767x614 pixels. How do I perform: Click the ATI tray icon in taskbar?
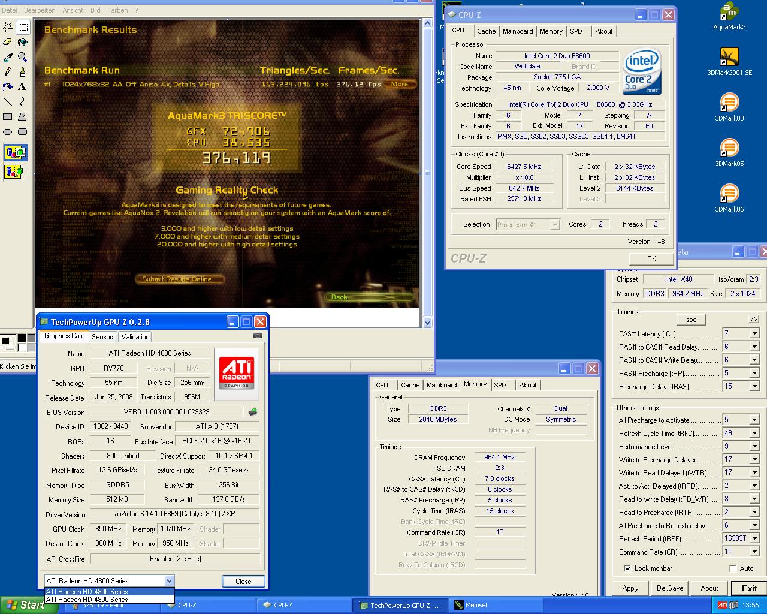click(723, 605)
